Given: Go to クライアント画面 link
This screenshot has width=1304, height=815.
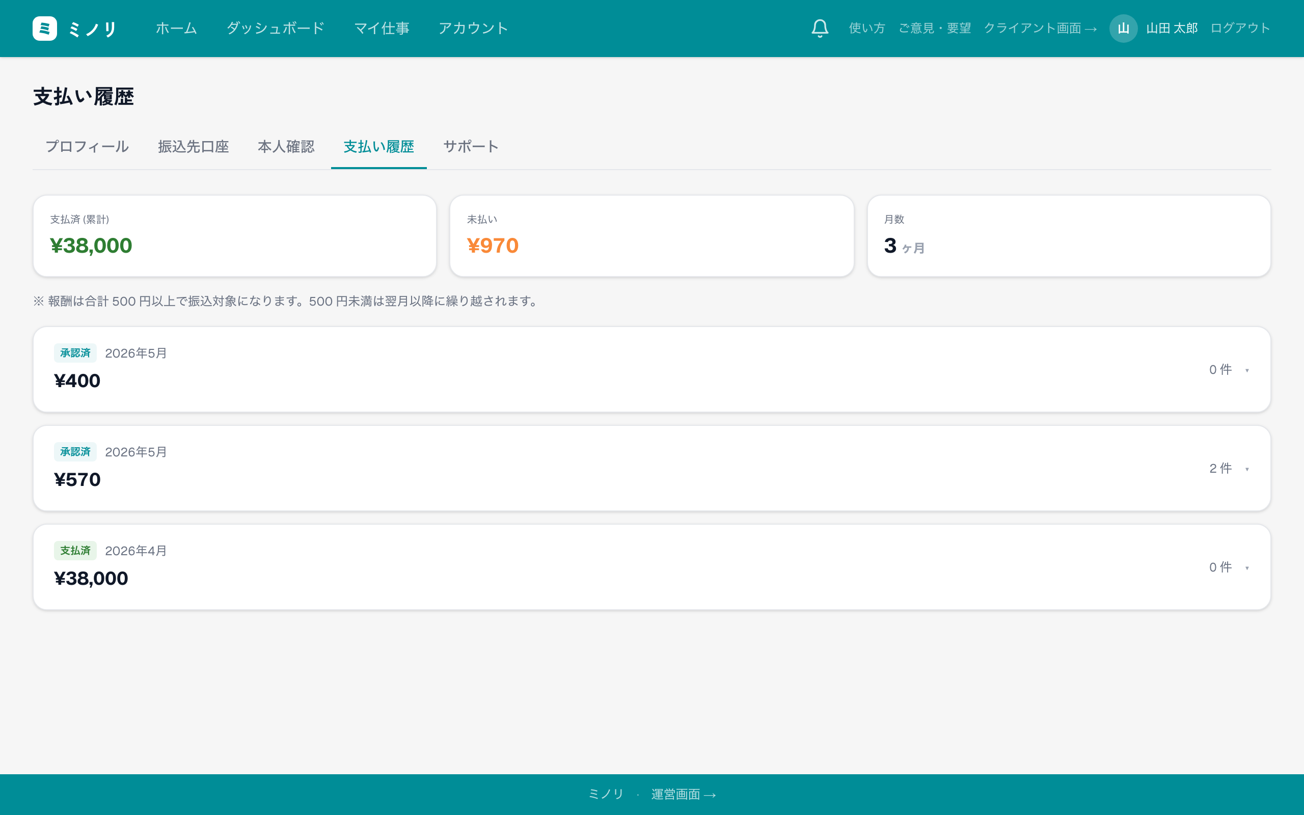Looking at the screenshot, I should click(1040, 29).
